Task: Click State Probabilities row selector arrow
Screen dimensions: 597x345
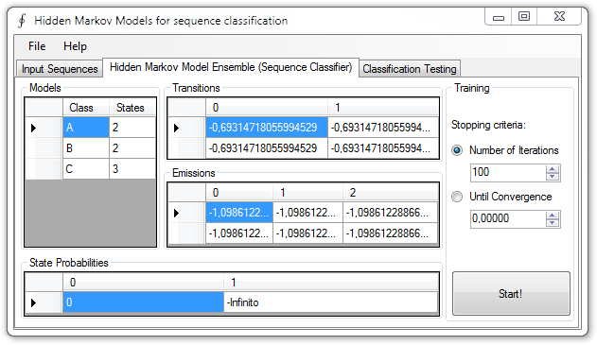Action: 33,302
